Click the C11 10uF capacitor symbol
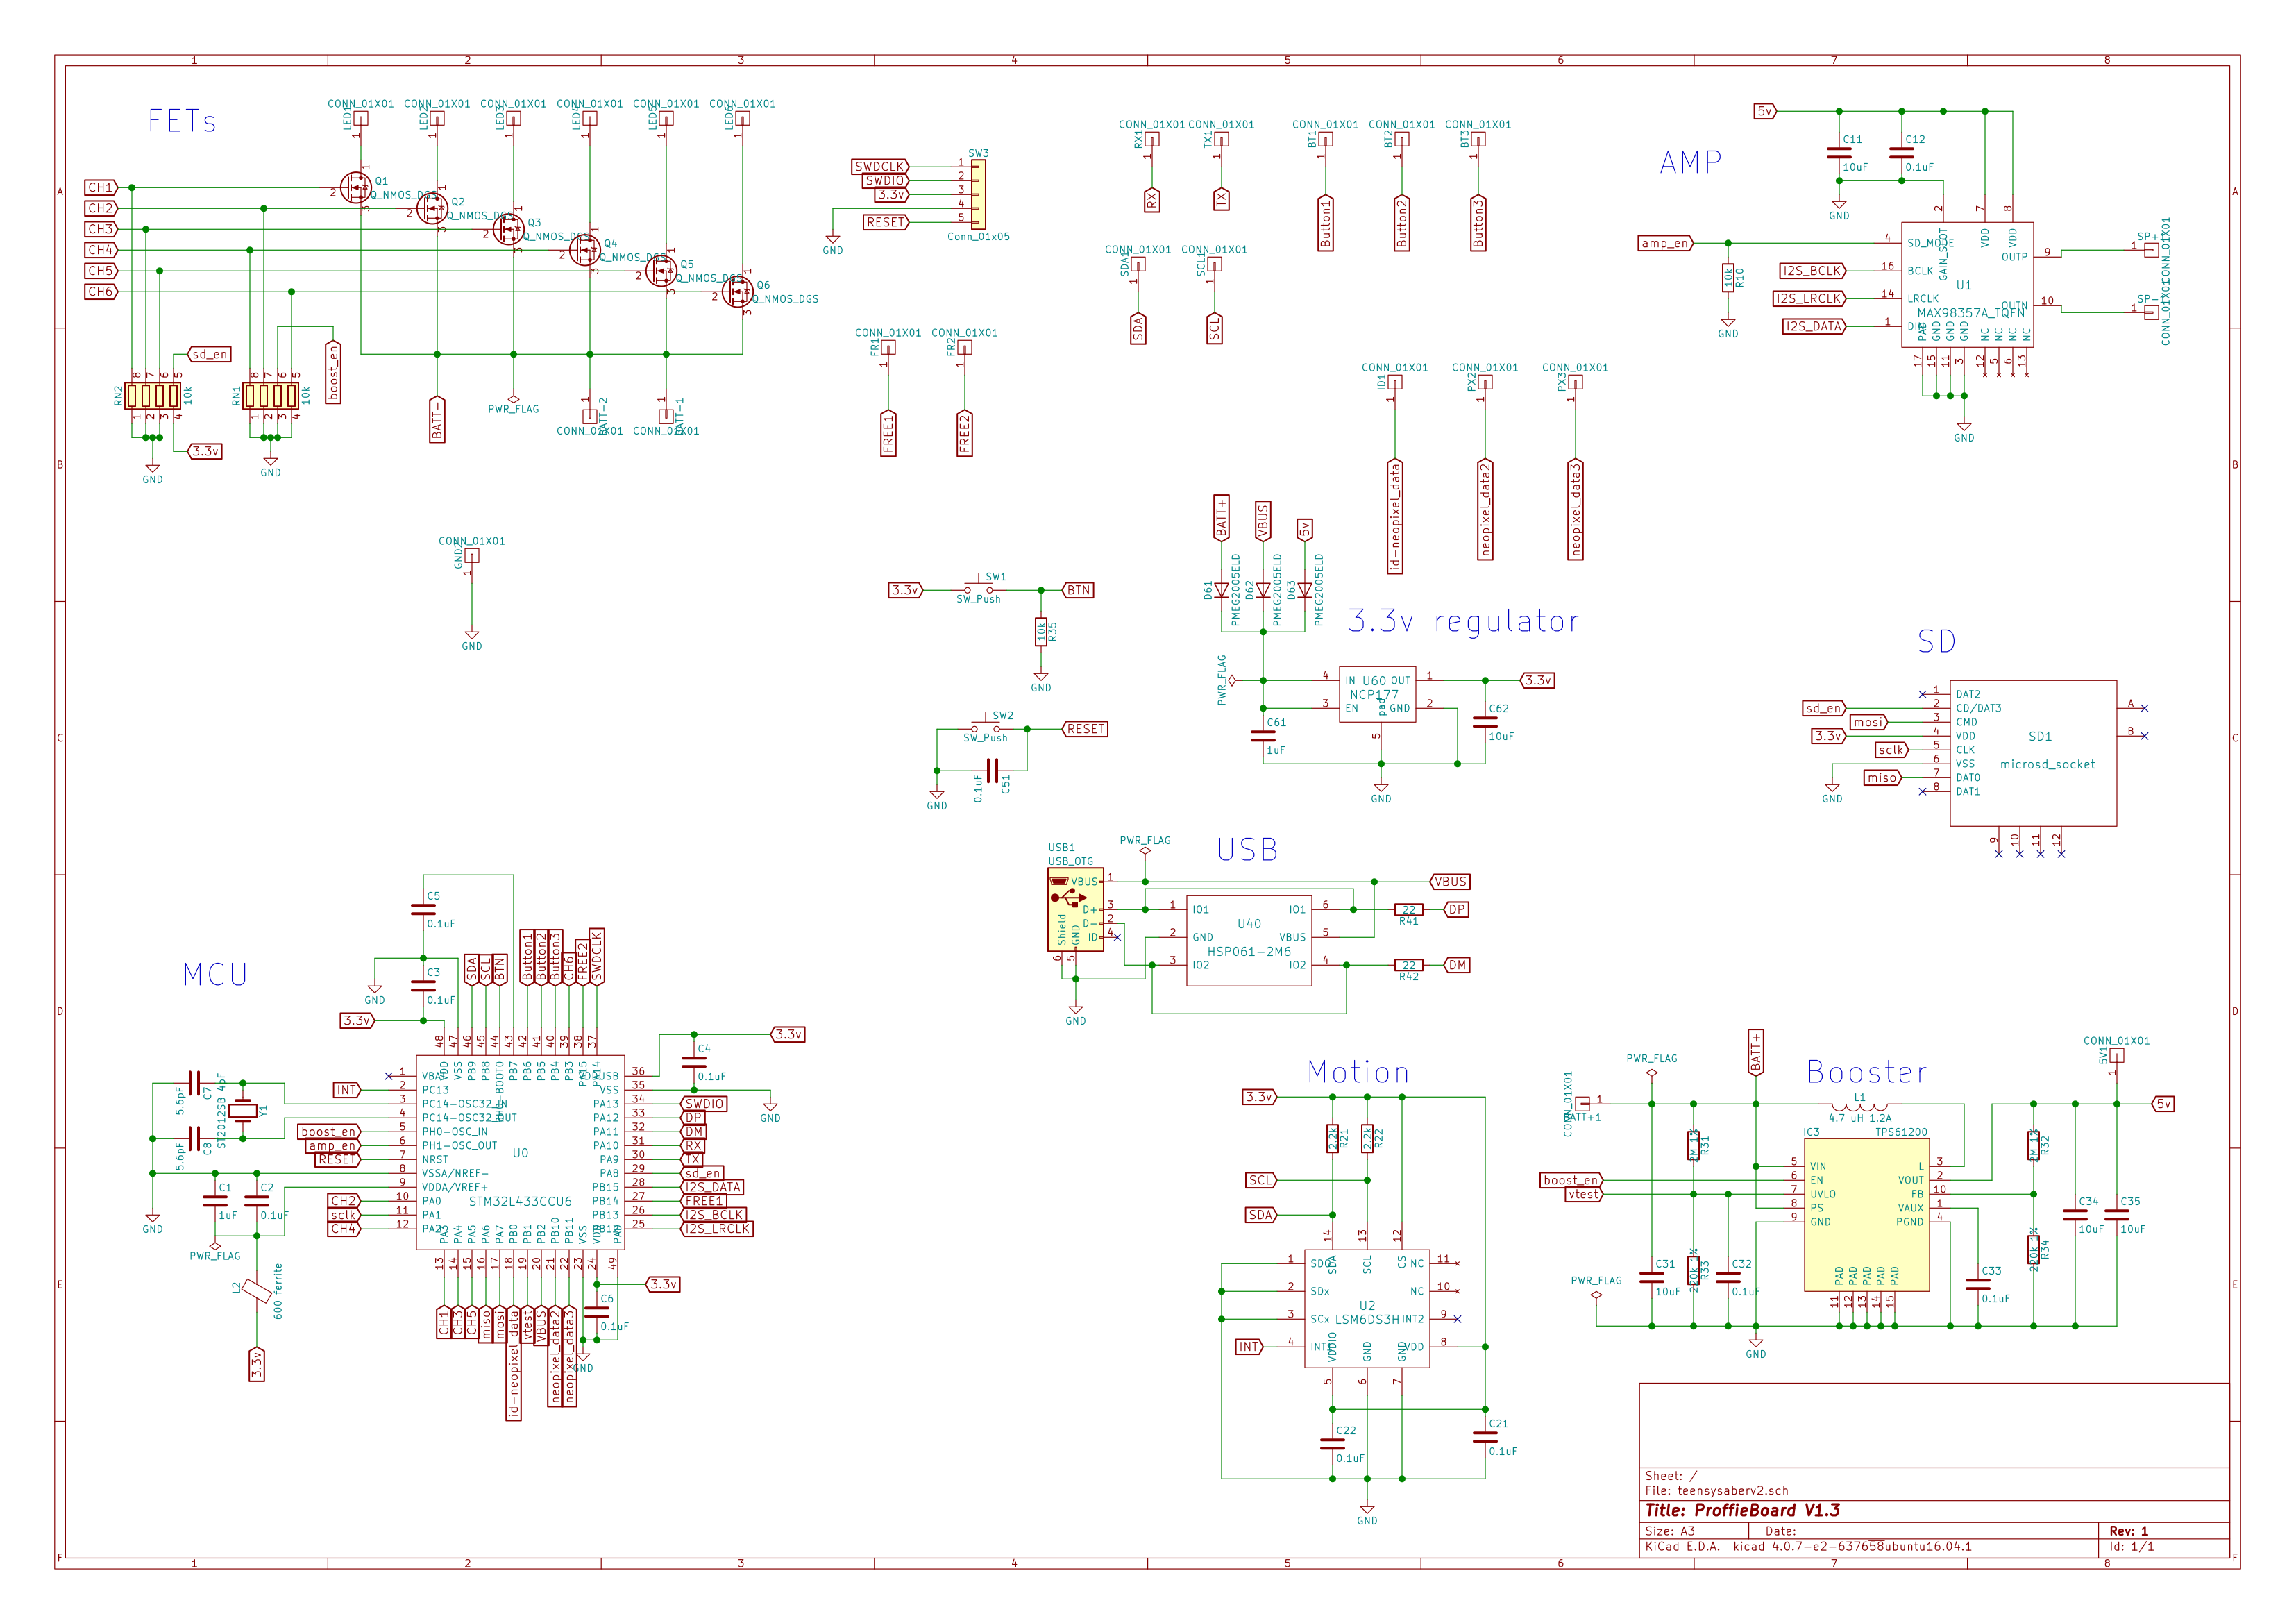Viewport: 2296px width, 1623px height. pyautogui.click(x=1839, y=153)
